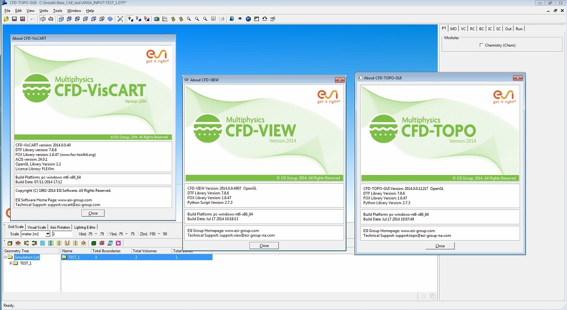
Task: Click the axes plot toolbar icon
Action: [x=165, y=19]
